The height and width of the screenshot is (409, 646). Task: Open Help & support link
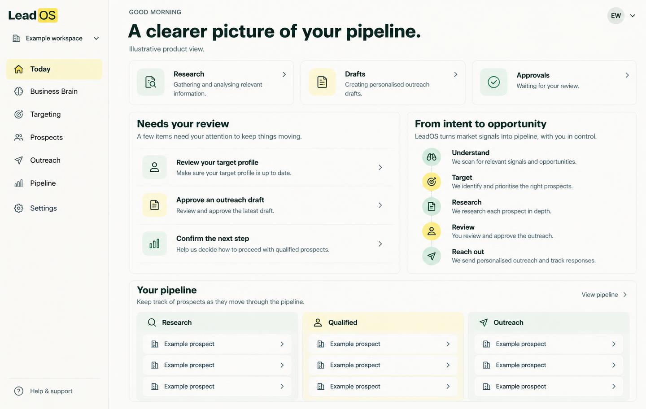[x=44, y=391]
